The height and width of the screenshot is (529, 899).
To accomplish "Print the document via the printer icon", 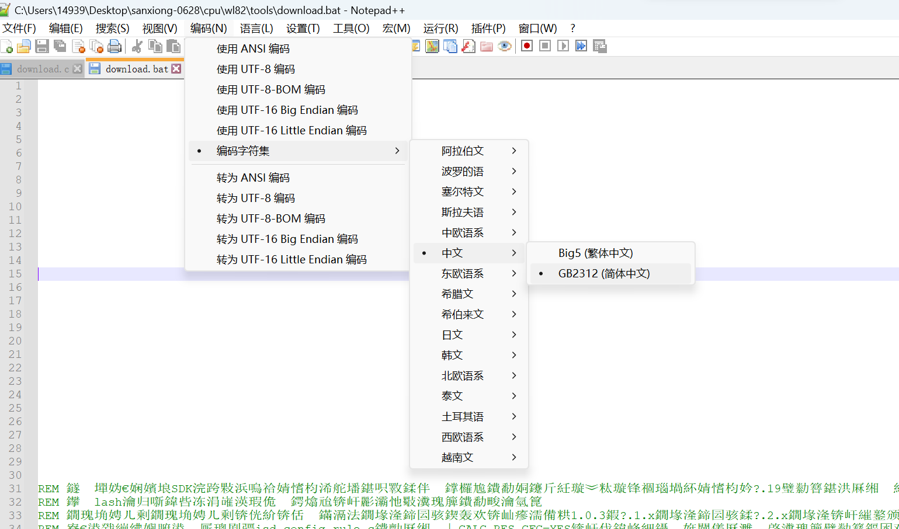I will point(114,46).
